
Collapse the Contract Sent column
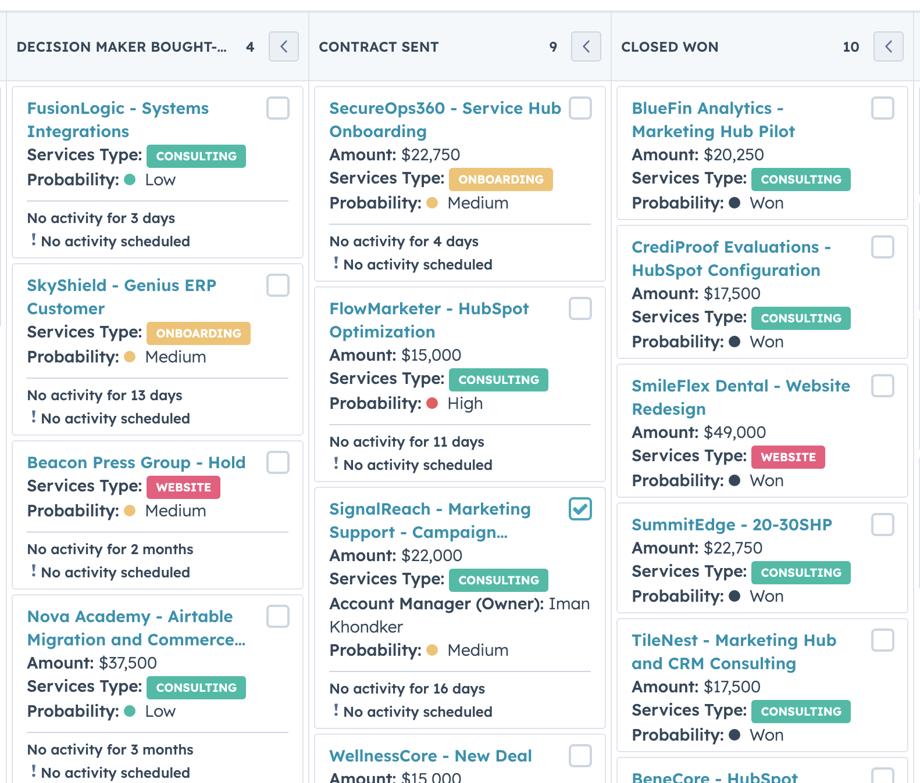[586, 46]
